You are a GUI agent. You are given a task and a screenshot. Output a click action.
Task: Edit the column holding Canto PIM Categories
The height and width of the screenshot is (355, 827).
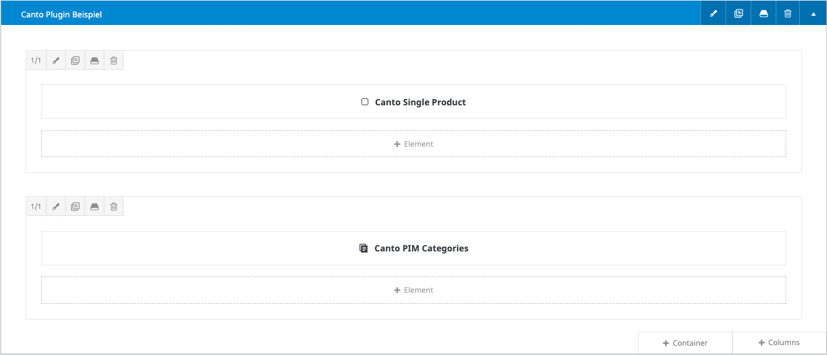pyautogui.click(x=56, y=207)
